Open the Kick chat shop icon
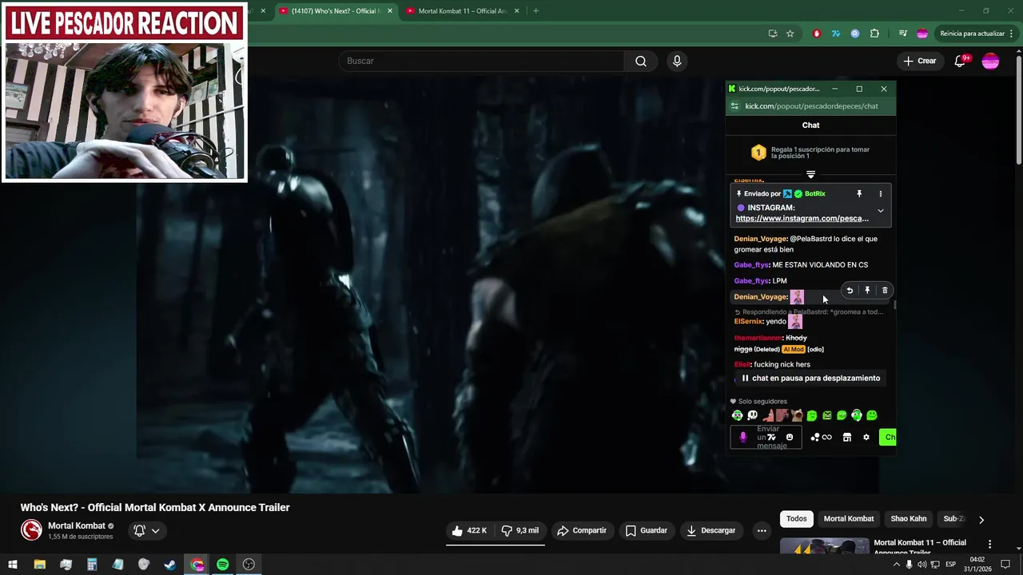This screenshot has width=1023, height=575. pyautogui.click(x=847, y=437)
